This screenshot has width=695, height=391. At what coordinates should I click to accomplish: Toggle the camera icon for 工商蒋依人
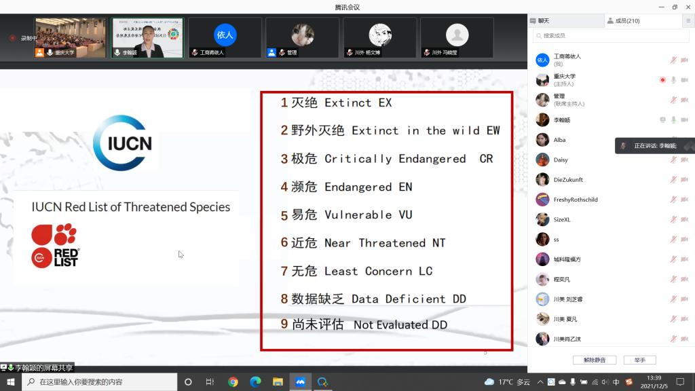click(x=684, y=60)
